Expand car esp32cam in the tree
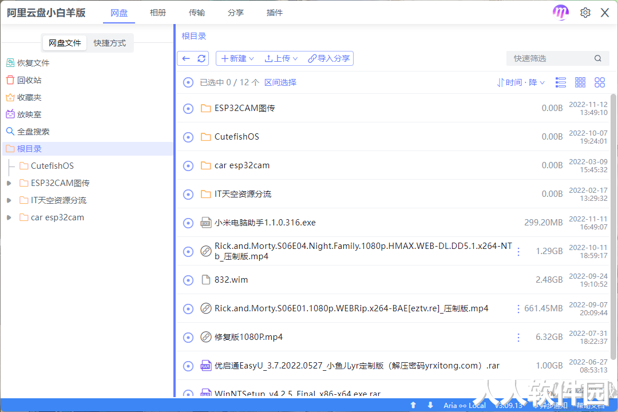The image size is (618, 412). point(9,217)
